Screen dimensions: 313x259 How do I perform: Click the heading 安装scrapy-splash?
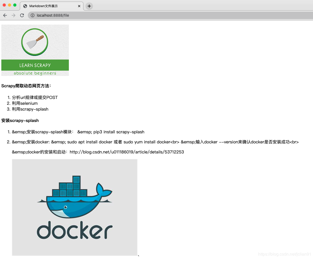[x=20, y=120]
